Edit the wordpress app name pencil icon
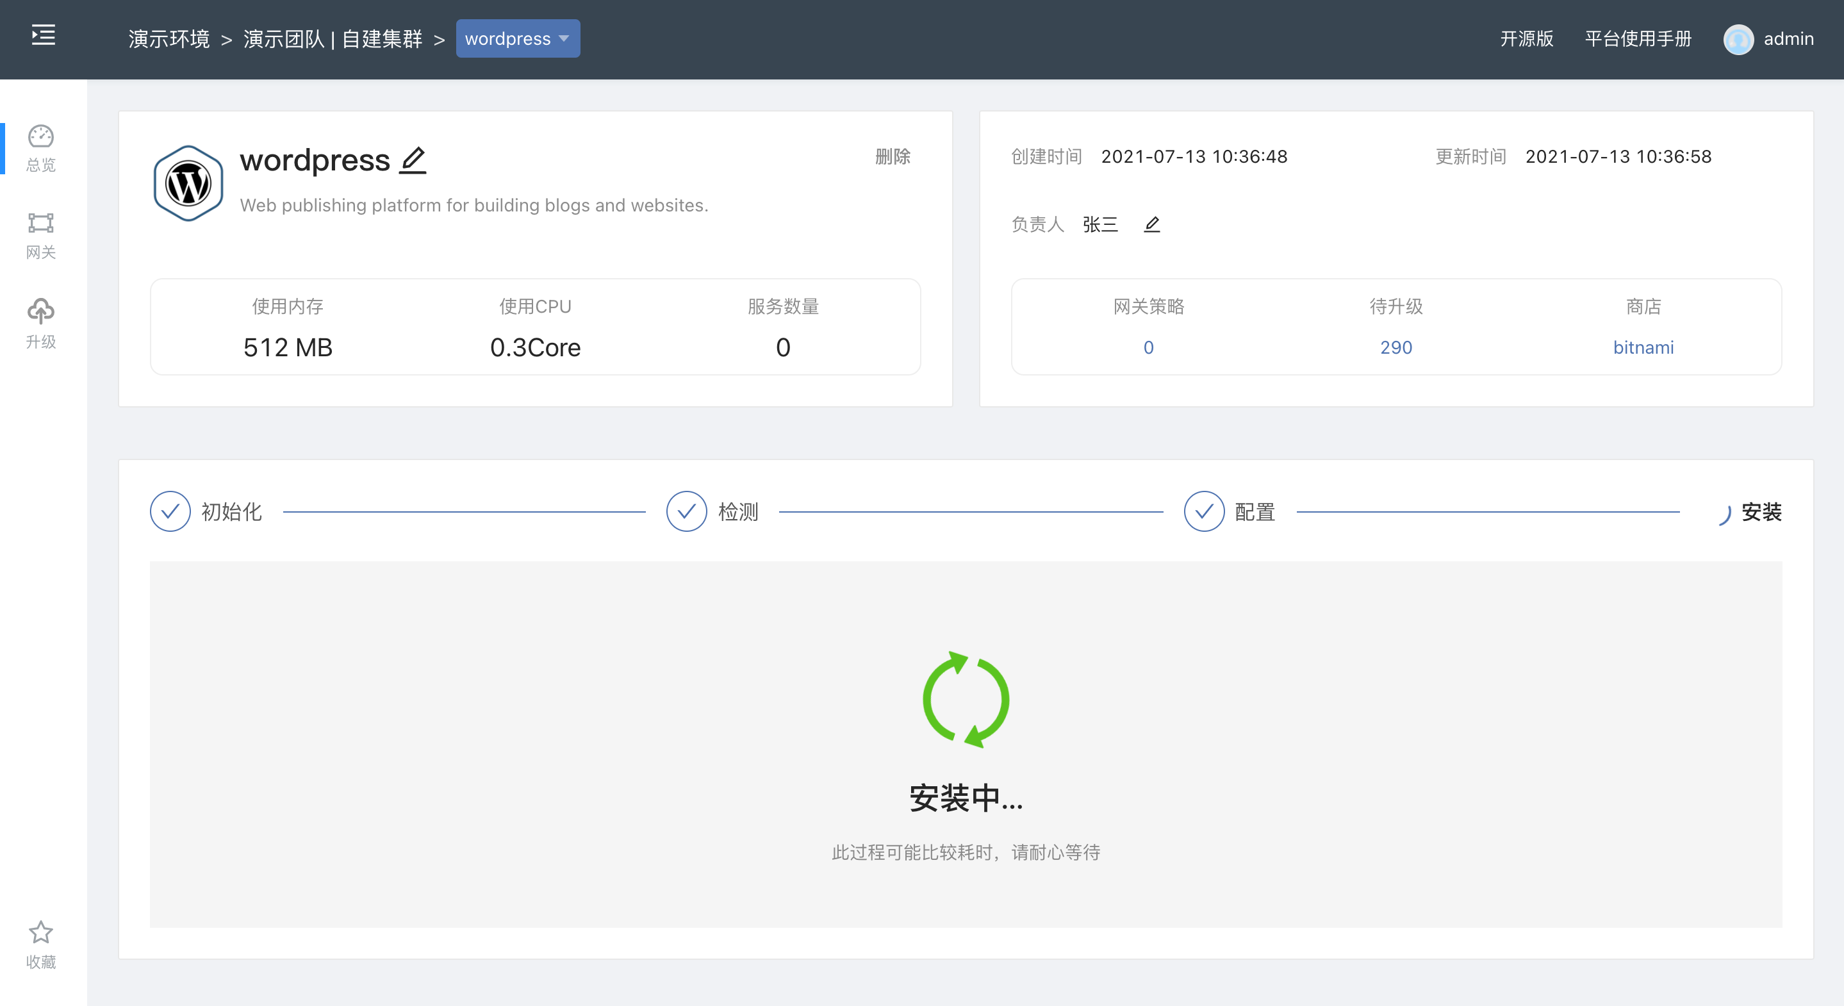The image size is (1844, 1006). click(413, 160)
